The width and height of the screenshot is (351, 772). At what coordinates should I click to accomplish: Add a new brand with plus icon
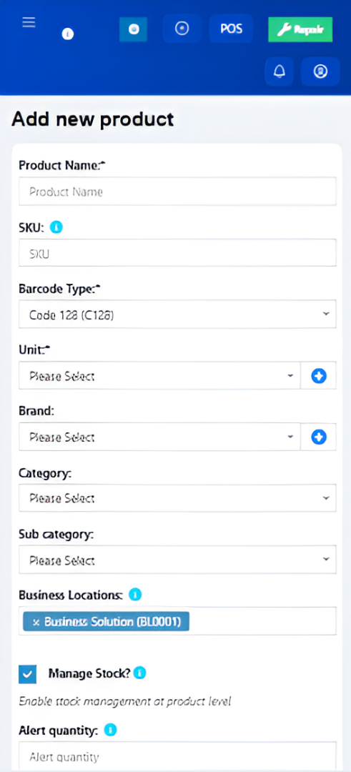pos(319,437)
